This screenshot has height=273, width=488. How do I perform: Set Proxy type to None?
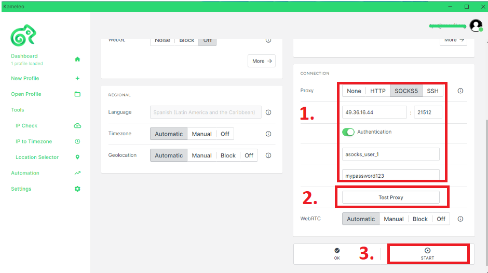[354, 91]
